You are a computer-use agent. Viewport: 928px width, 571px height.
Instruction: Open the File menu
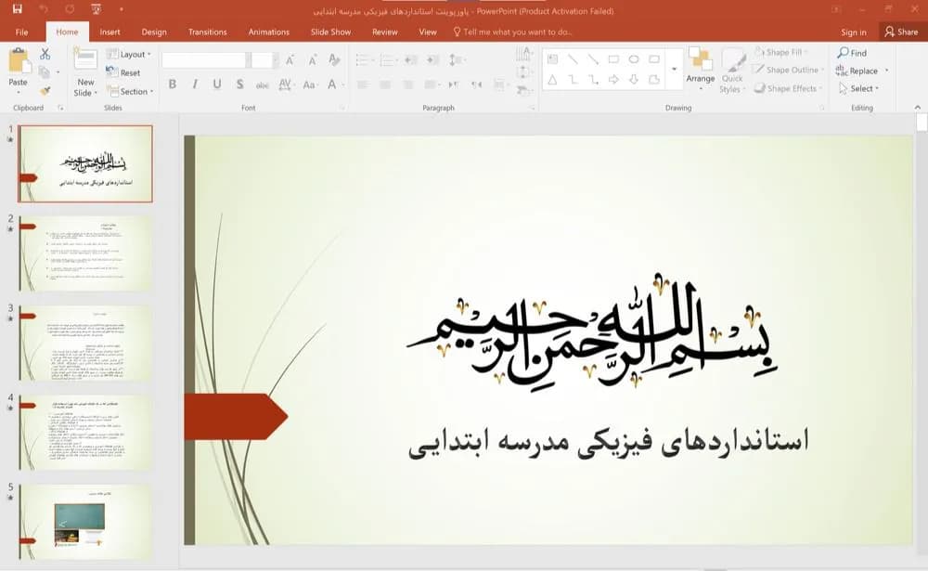point(22,32)
